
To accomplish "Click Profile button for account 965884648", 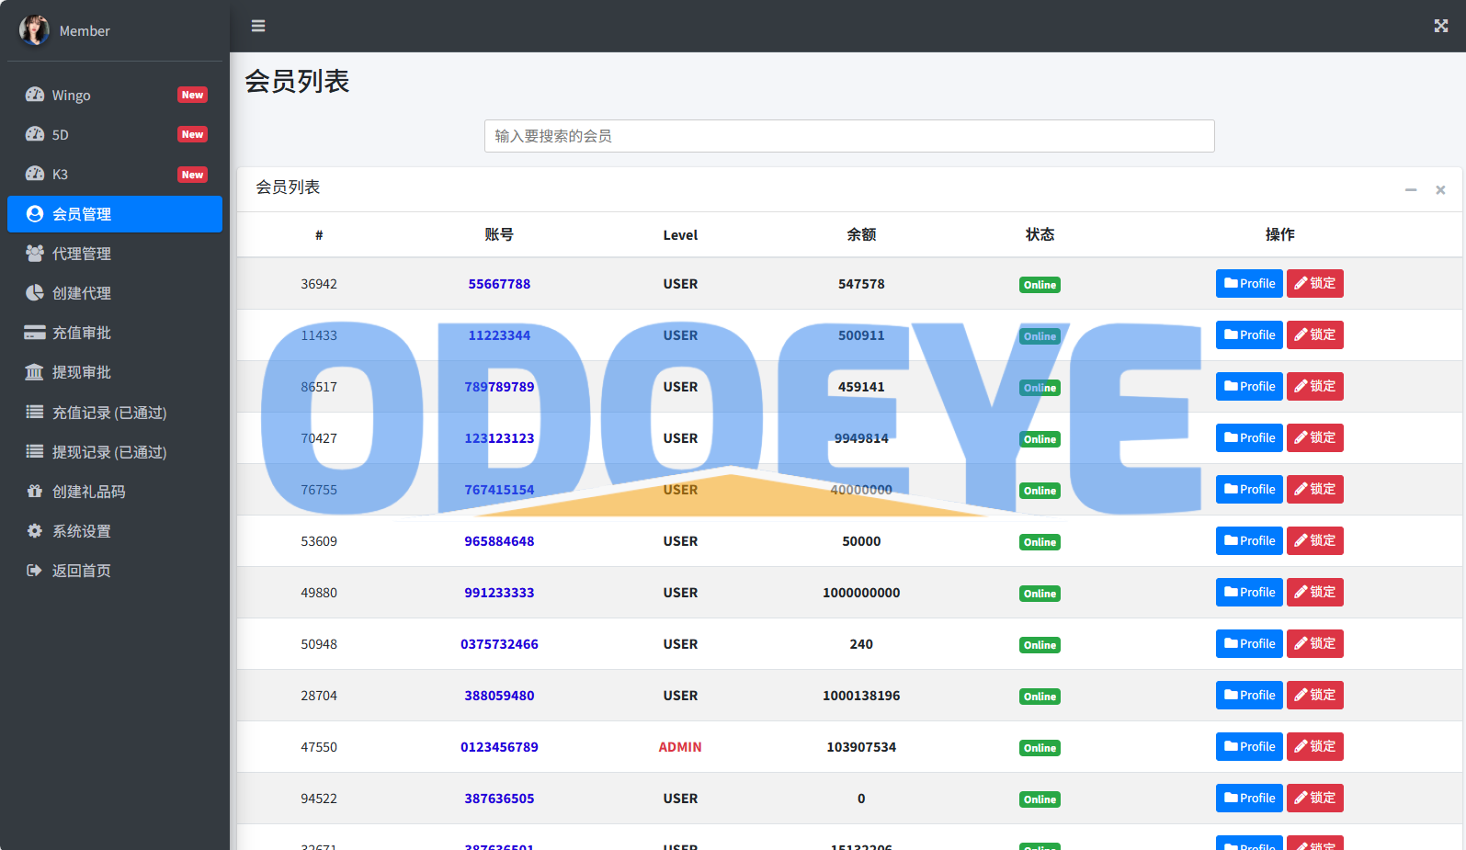I will tap(1248, 541).
